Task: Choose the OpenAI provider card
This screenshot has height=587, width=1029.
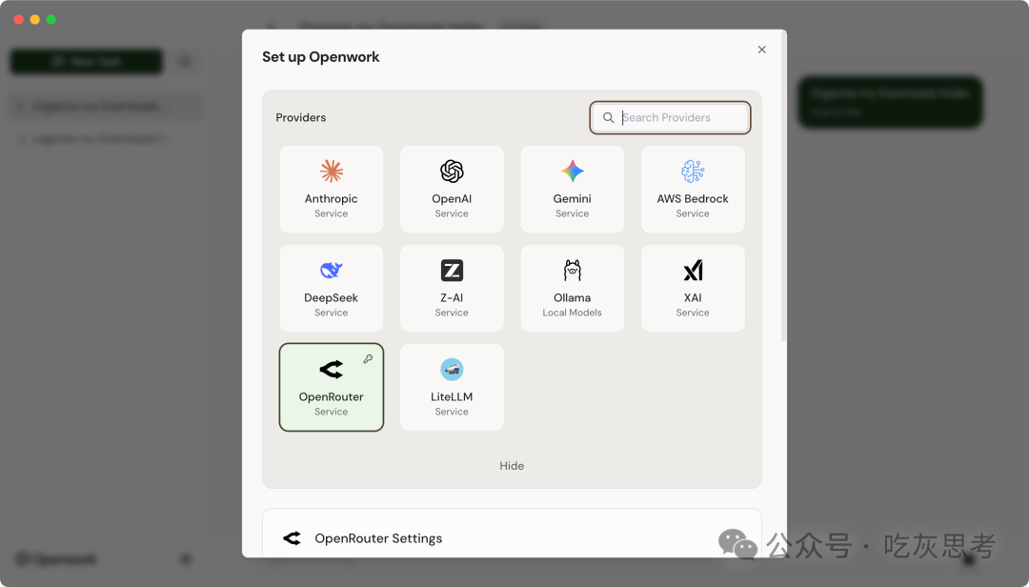Action: coord(452,189)
